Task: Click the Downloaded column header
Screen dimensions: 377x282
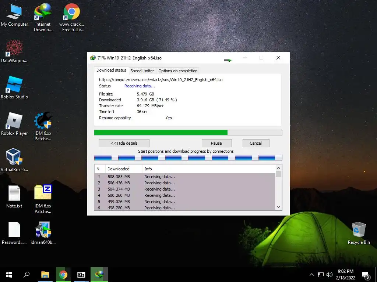Action: [124, 169]
